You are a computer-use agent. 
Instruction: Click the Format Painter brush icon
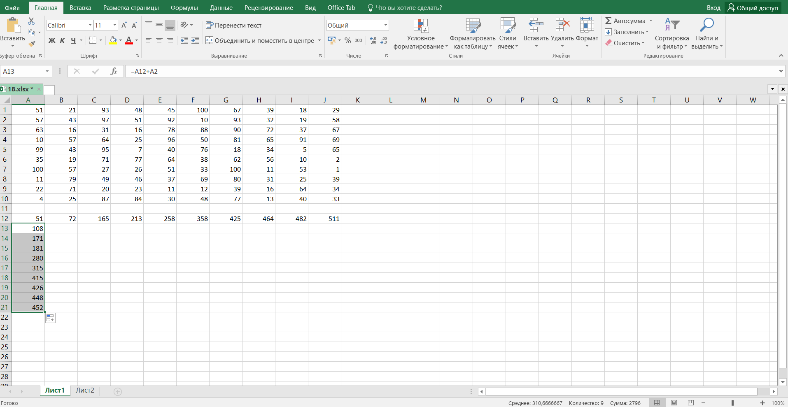pyautogui.click(x=32, y=43)
